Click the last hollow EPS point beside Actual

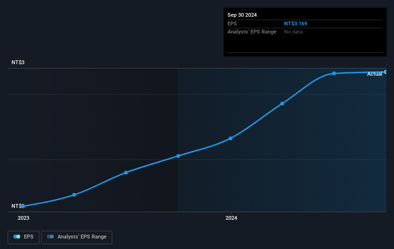(x=386, y=72)
